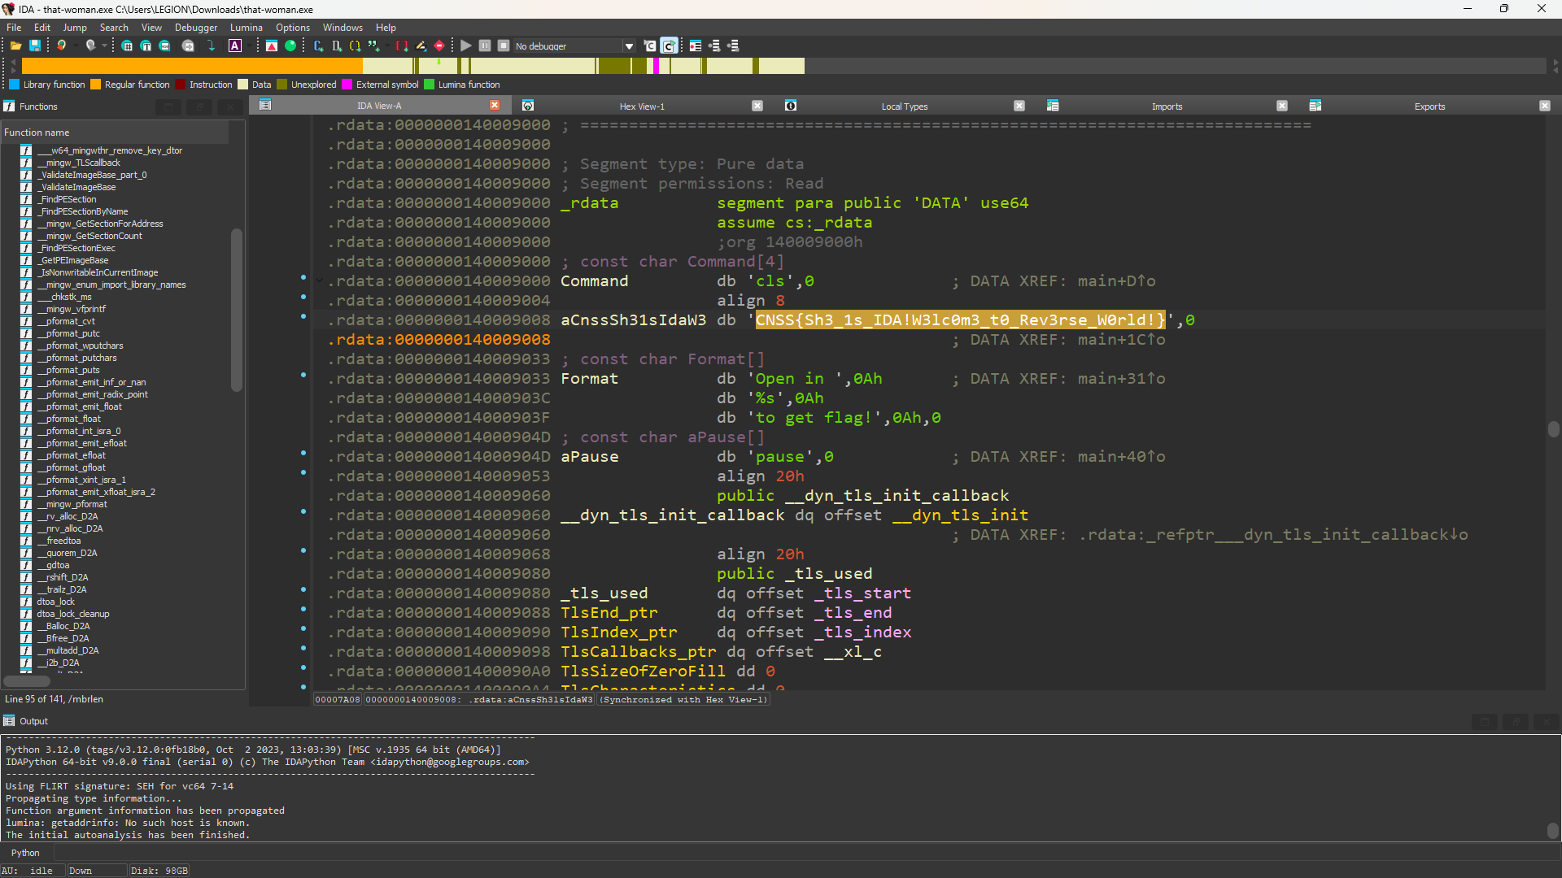Open the dropdown beside purple 'A' icon

[248, 46]
